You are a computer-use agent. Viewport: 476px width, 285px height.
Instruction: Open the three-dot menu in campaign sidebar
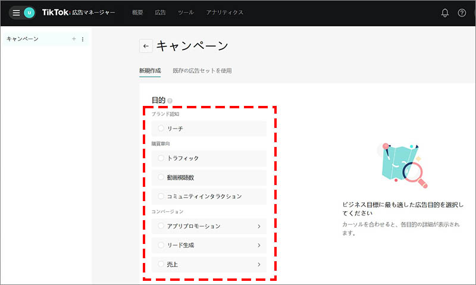[x=83, y=39]
